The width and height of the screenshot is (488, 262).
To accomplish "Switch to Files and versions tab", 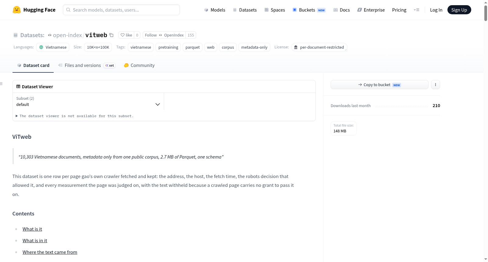I will (x=87, y=65).
